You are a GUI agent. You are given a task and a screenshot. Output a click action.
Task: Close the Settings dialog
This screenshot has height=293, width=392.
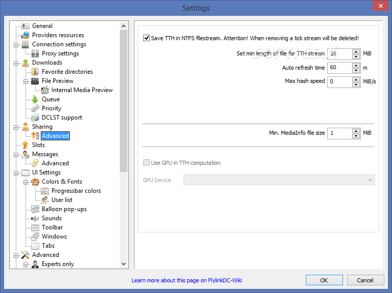click(x=380, y=6)
